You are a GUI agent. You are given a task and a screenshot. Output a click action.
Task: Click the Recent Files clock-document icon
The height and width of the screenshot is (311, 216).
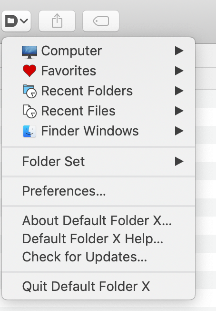[29, 111]
